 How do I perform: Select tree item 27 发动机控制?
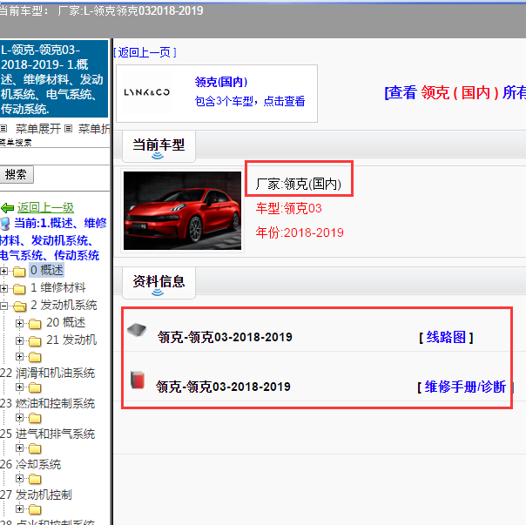pyautogui.click(x=36, y=495)
